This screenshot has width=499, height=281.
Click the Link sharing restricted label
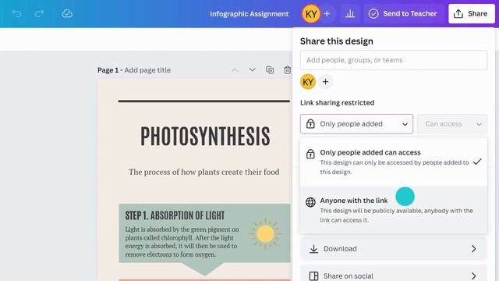tap(337, 102)
